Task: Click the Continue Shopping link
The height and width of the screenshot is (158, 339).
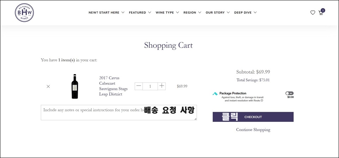Action: click(x=253, y=130)
